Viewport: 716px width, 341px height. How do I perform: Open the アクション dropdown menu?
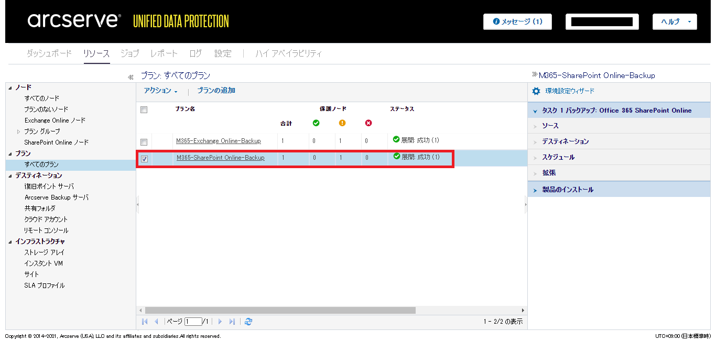[160, 91]
